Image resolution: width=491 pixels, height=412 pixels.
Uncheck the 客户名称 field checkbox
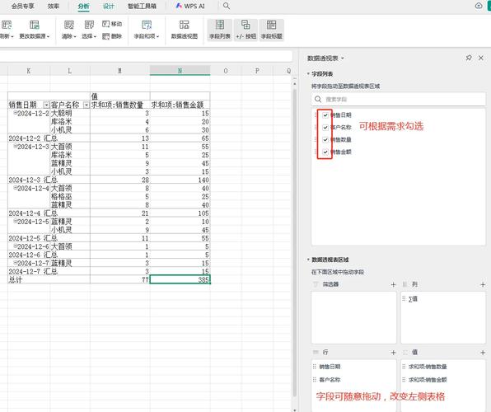point(325,127)
